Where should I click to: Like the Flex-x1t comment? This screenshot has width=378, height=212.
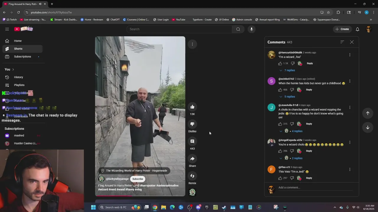pyautogui.click(x=280, y=178)
